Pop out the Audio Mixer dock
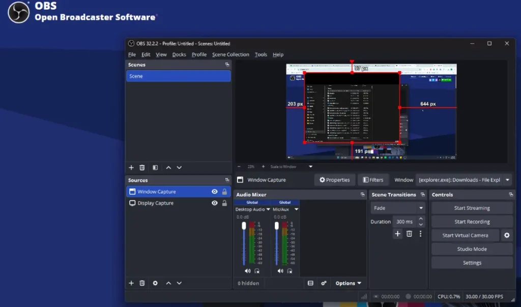Image resolution: width=521 pixels, height=307 pixels. (362, 195)
